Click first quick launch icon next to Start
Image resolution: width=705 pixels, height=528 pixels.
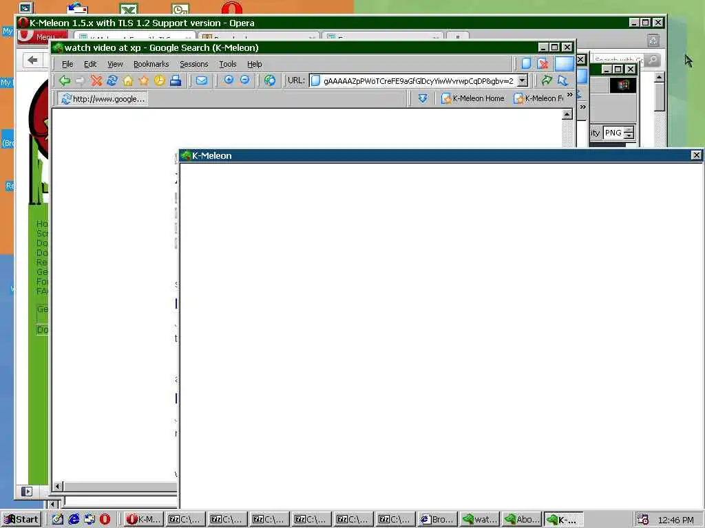point(58,519)
